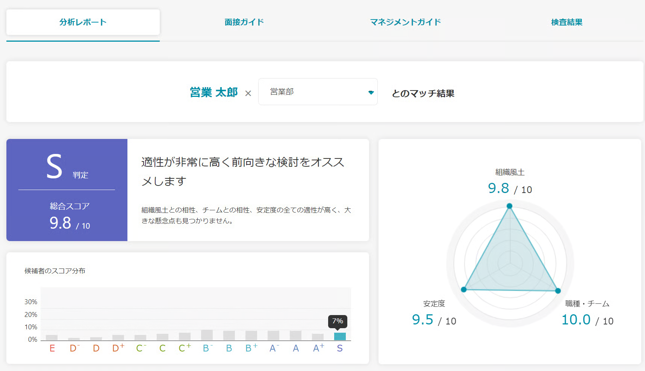Expand the 営業部 department dropdown
645x371 pixels.
click(x=318, y=92)
